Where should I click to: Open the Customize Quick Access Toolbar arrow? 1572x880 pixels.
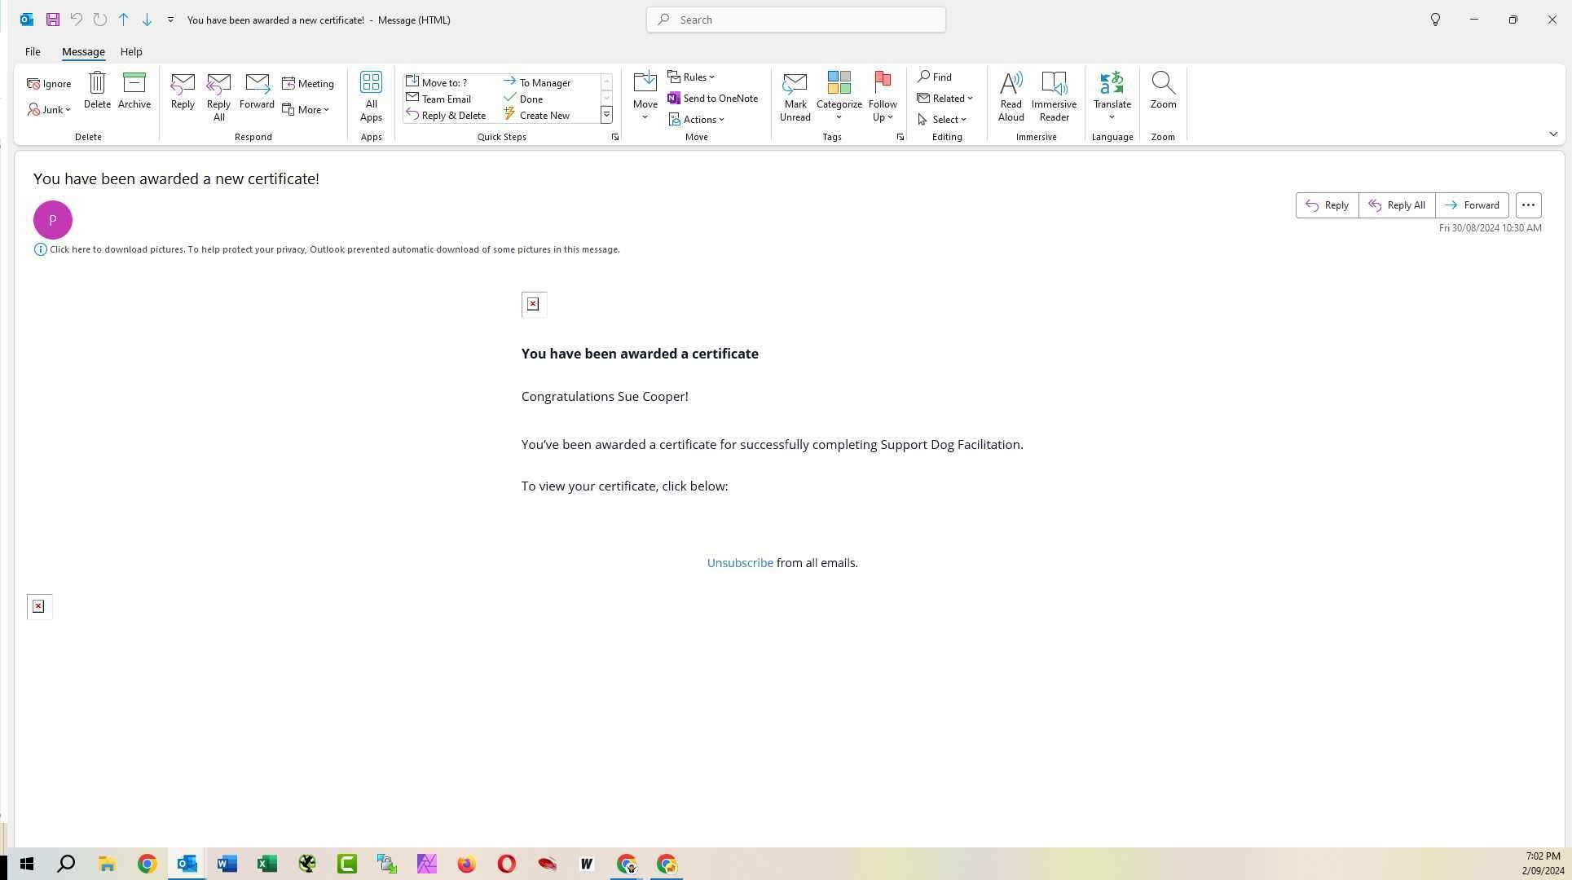tap(170, 20)
